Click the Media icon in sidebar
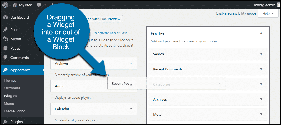281x125 pixels. click(x=5, y=39)
